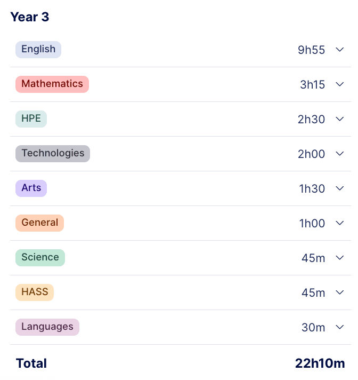Expand the HPE row chevron
The image size is (358, 380).
pos(340,119)
